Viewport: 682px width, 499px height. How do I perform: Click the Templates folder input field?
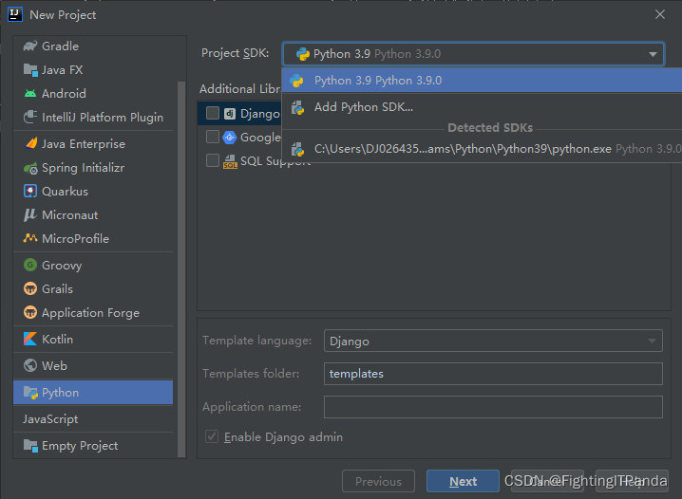493,374
